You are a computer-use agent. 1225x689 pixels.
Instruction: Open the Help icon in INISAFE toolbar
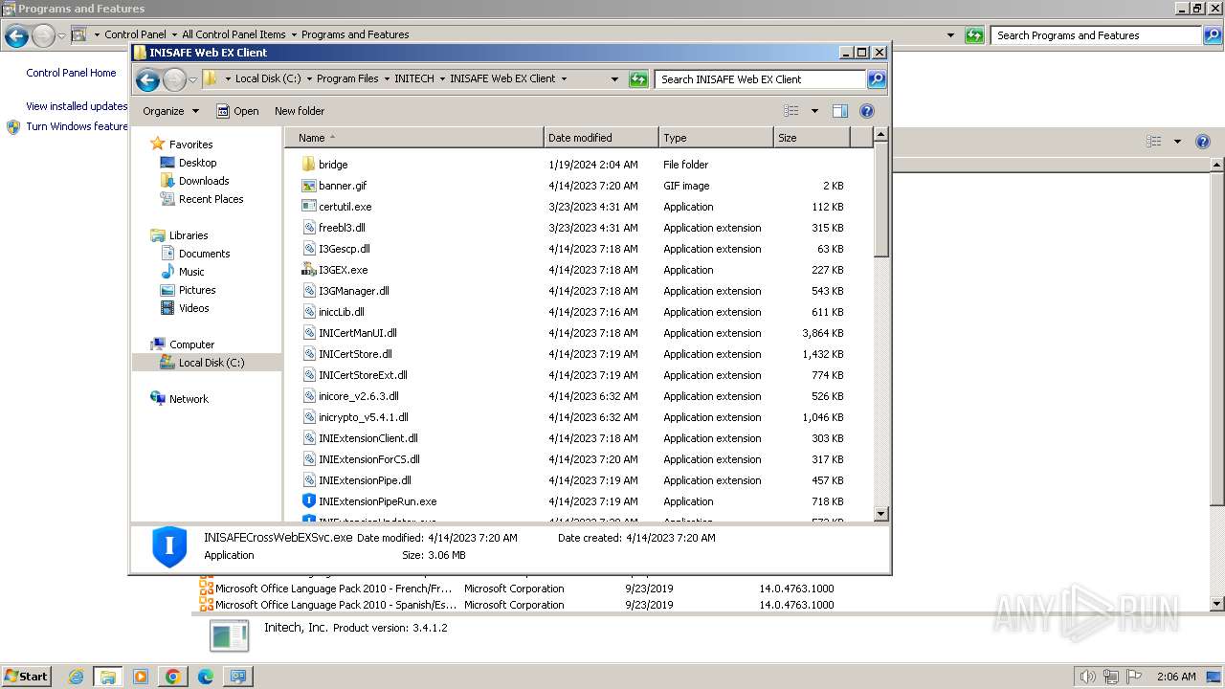tap(867, 111)
